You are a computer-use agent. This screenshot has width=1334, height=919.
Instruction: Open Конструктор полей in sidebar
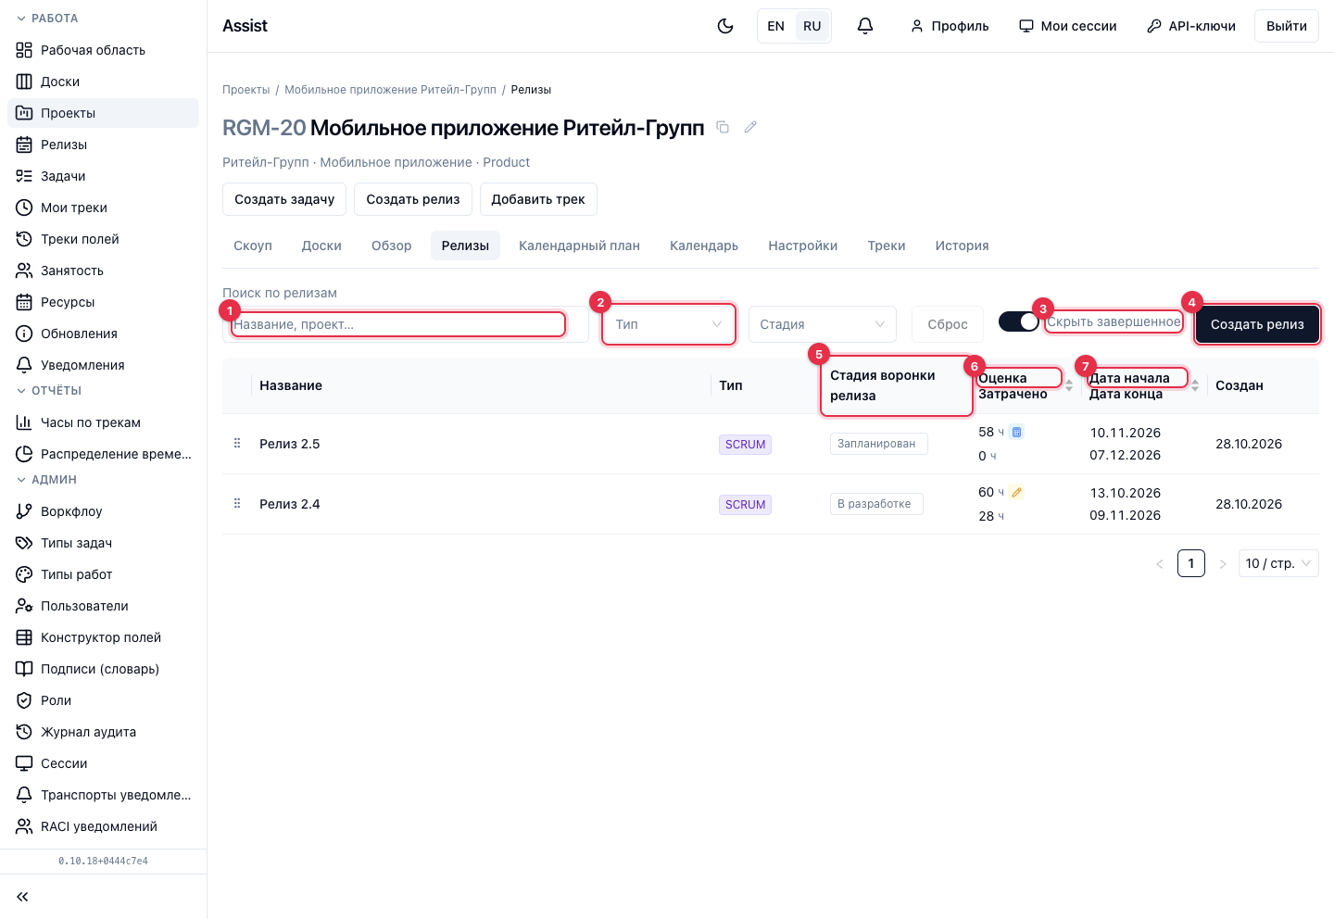103,637
